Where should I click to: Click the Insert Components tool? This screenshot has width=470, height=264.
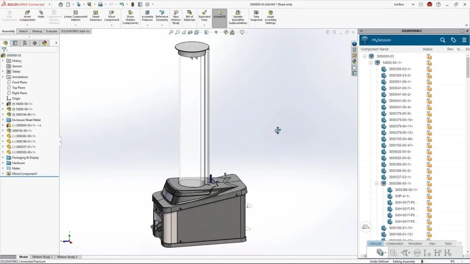pos(27,16)
